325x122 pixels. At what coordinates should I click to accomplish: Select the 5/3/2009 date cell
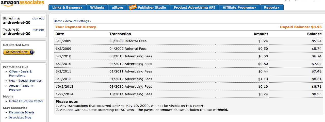point(63,41)
